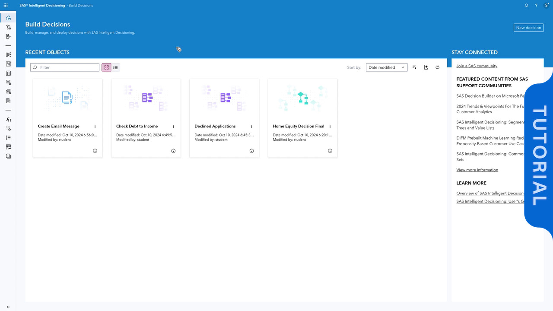Open the Home Equity Decision Final thumbnail

coord(302,98)
